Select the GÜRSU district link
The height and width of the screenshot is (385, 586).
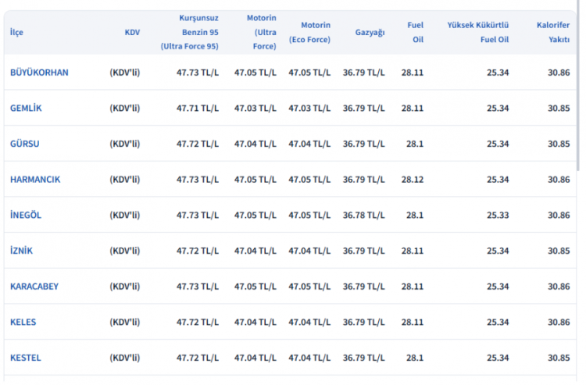(24, 144)
